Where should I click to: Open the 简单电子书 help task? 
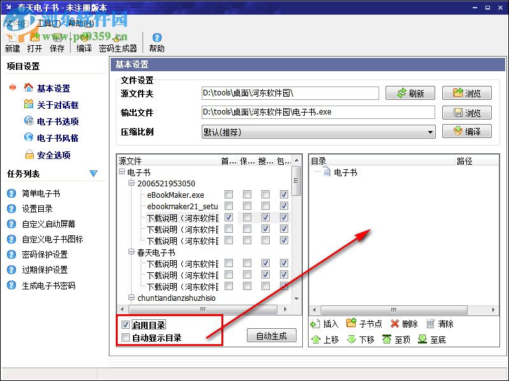pos(41,193)
